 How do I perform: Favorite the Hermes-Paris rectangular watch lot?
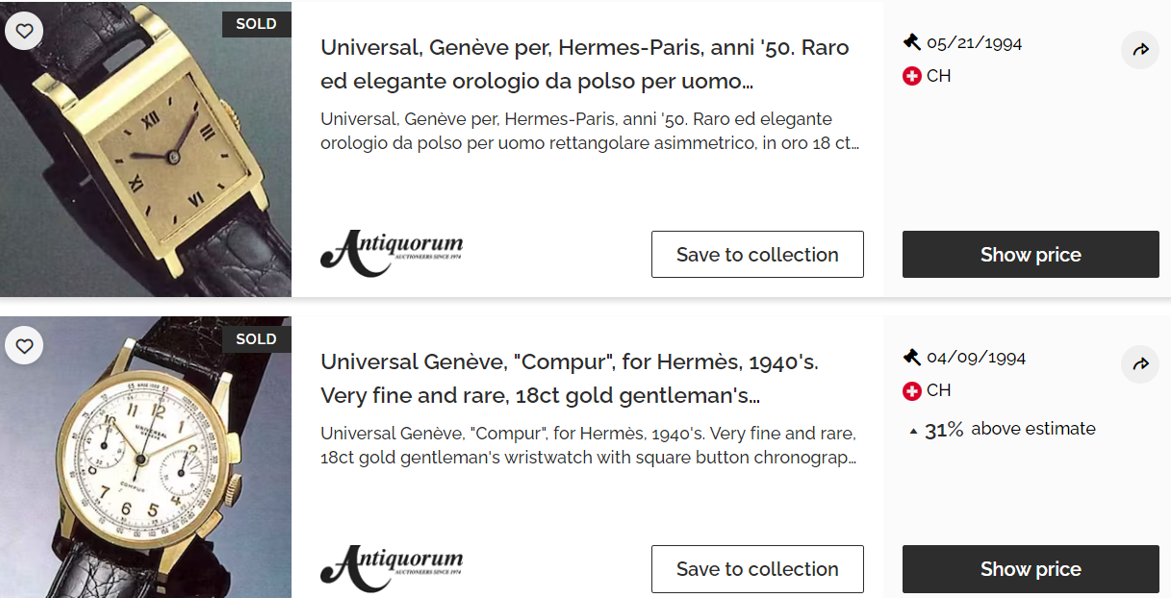coord(24,31)
